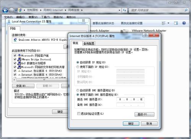191x139 pixels.
Task: Toggle the QoS 数据包计划程序 checkbox
Action: click(x=15, y=63)
